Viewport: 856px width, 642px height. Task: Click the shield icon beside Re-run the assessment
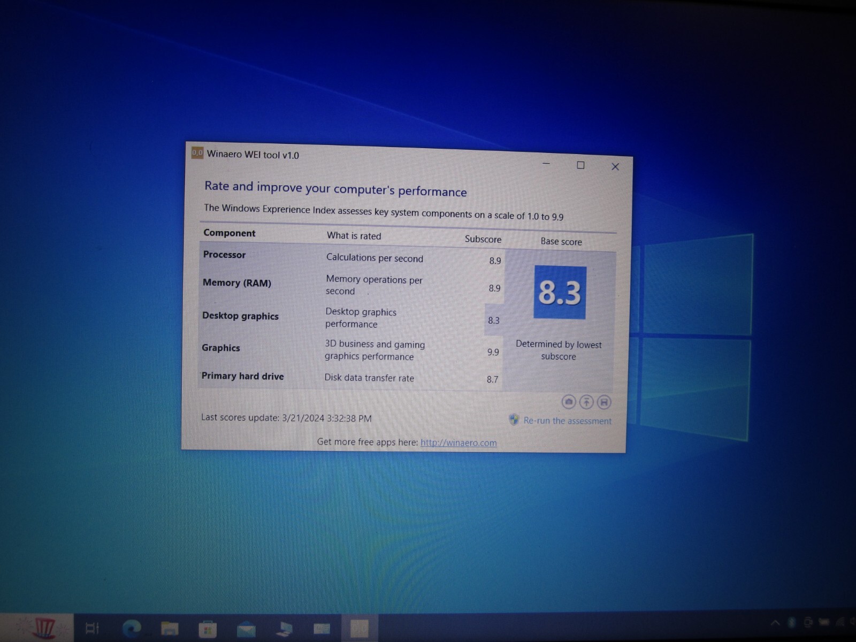point(514,419)
